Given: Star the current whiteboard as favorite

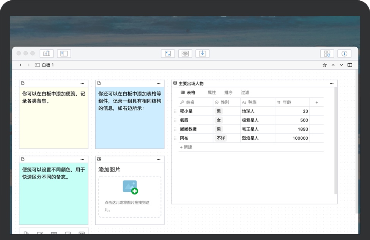Looking at the screenshot, I should tap(325, 65).
